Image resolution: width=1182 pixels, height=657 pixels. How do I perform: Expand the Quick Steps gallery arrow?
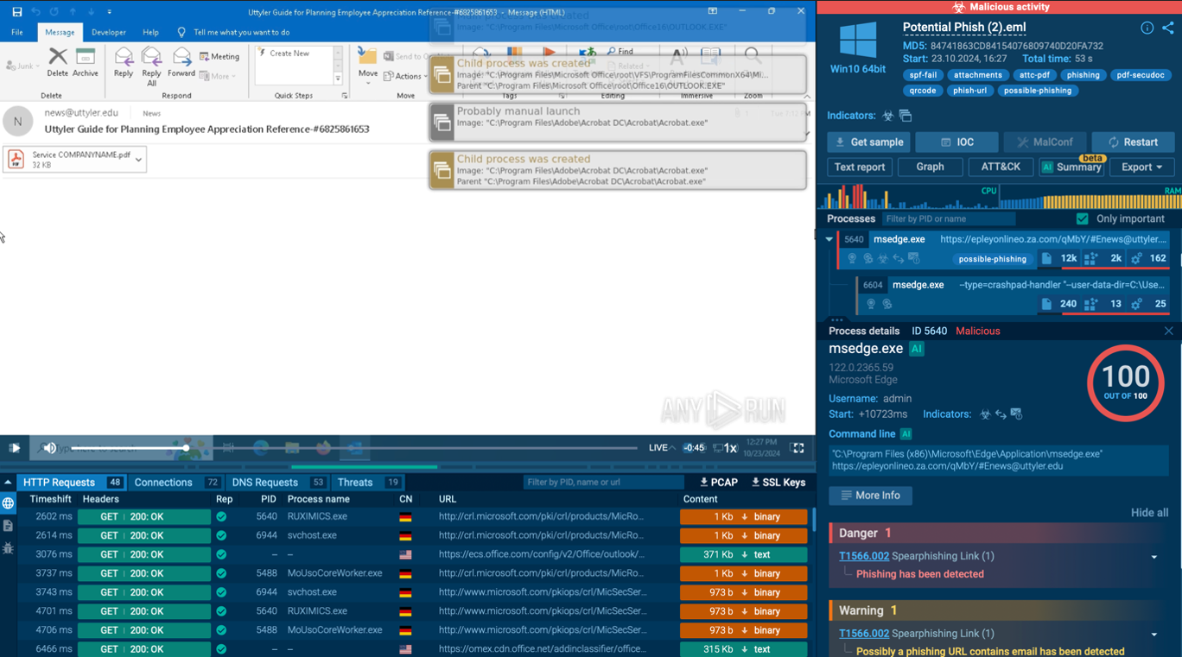[x=338, y=79]
